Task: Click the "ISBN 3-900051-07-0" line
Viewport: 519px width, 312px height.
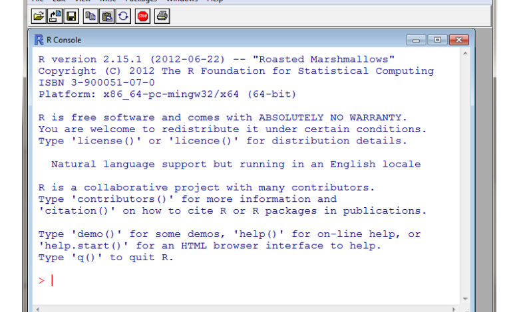Action: 96,82
